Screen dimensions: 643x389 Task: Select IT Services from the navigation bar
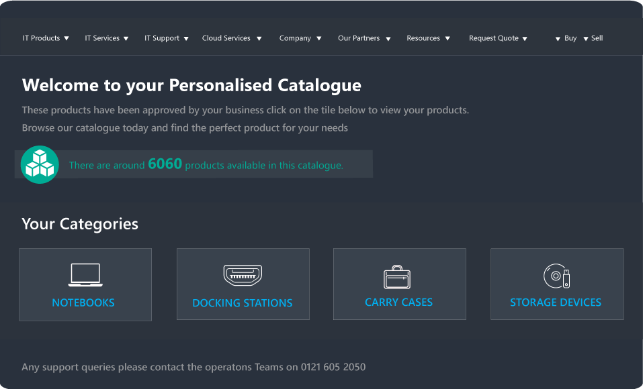(106, 38)
